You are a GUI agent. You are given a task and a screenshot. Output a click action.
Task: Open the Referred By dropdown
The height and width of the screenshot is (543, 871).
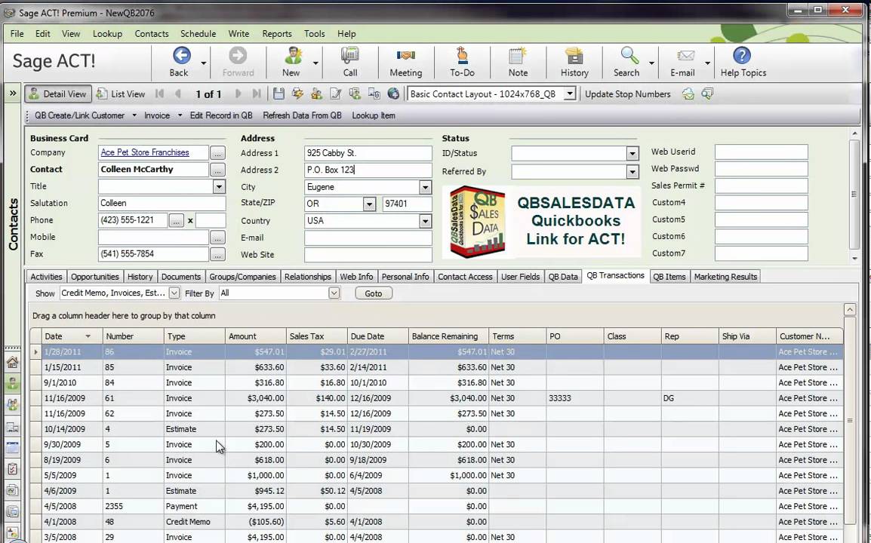click(x=632, y=172)
